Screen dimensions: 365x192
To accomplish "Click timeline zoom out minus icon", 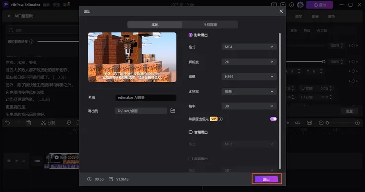I will point(321,123).
